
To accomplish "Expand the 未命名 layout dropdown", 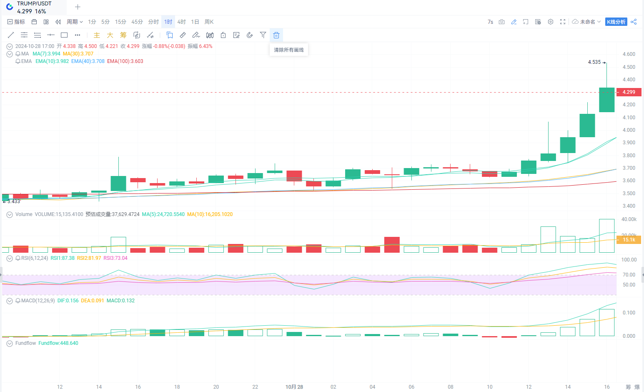I will 586,22.
